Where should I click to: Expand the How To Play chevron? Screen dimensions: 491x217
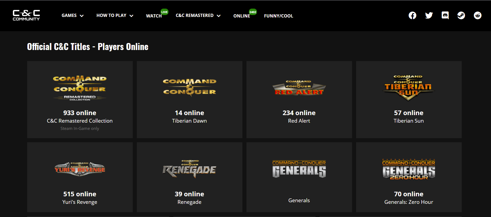tap(131, 16)
